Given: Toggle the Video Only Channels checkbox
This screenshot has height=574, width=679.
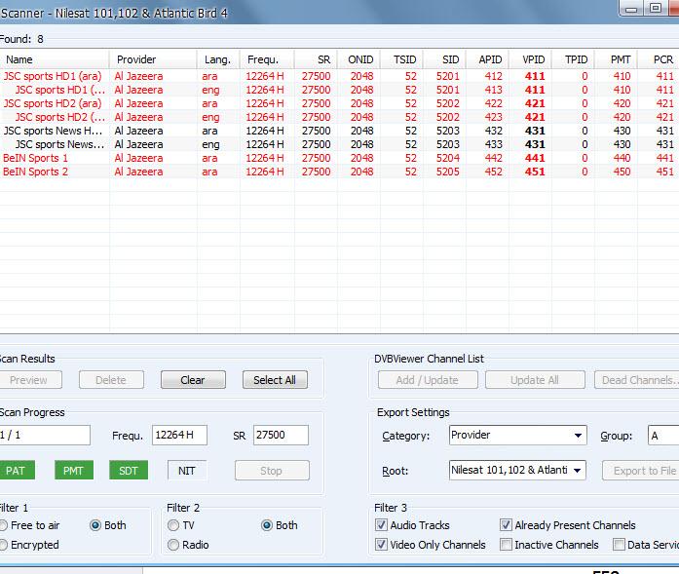Looking at the screenshot, I should tap(381, 544).
